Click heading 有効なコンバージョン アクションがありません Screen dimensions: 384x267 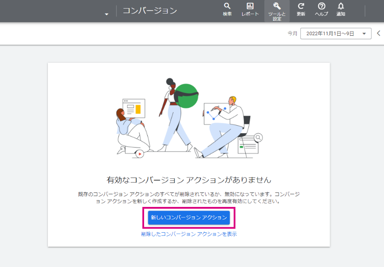pyautogui.click(x=189, y=180)
